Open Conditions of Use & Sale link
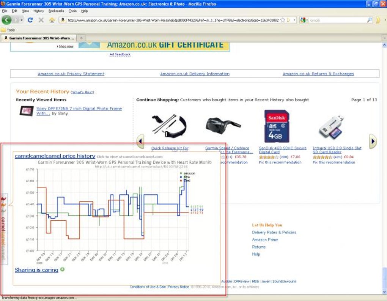 click(x=148, y=287)
